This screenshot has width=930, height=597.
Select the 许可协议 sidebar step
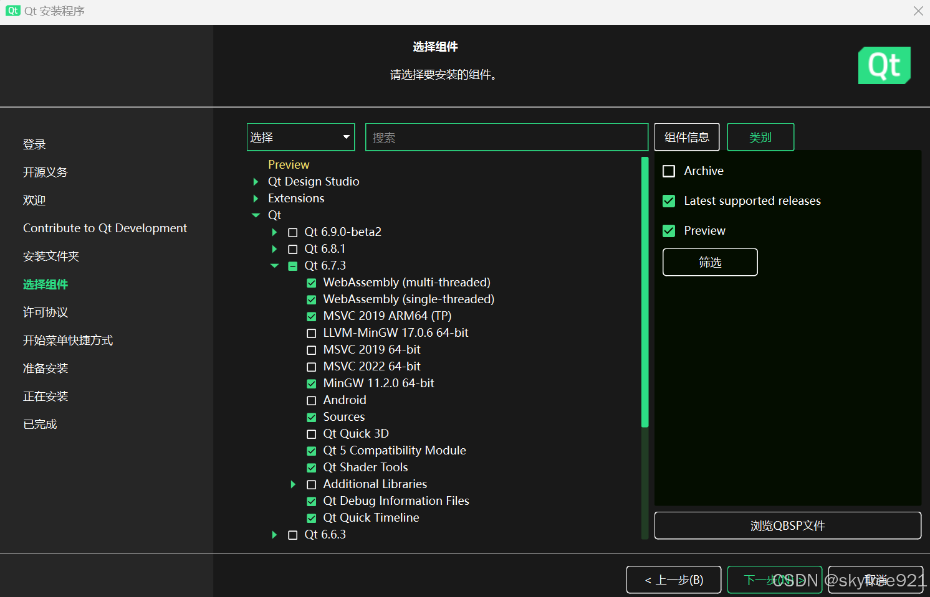point(46,313)
